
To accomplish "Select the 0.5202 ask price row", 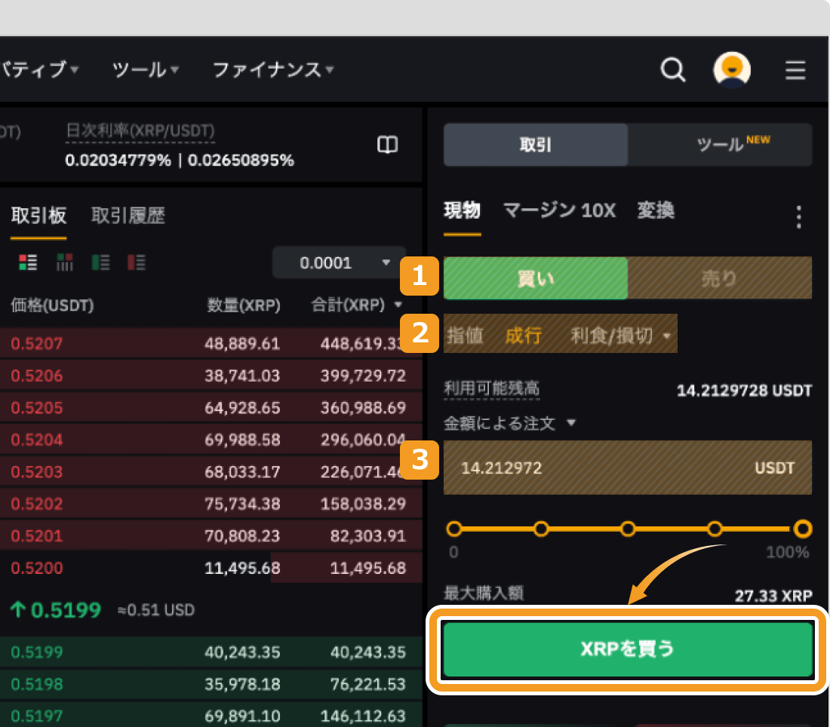I will click(x=211, y=504).
